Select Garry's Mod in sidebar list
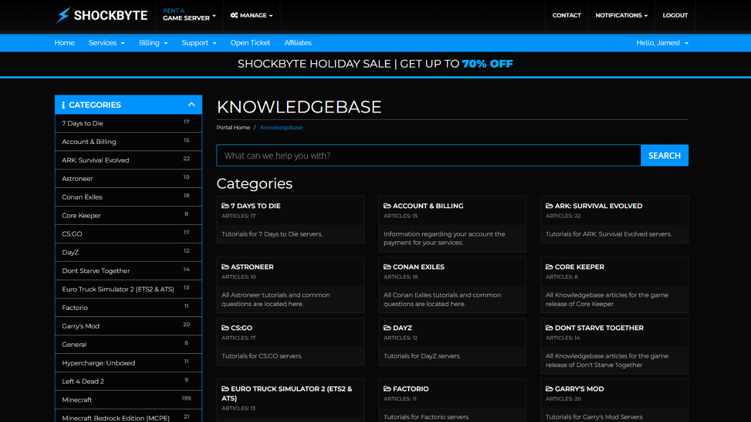This screenshot has width=751, height=422. pos(129,326)
